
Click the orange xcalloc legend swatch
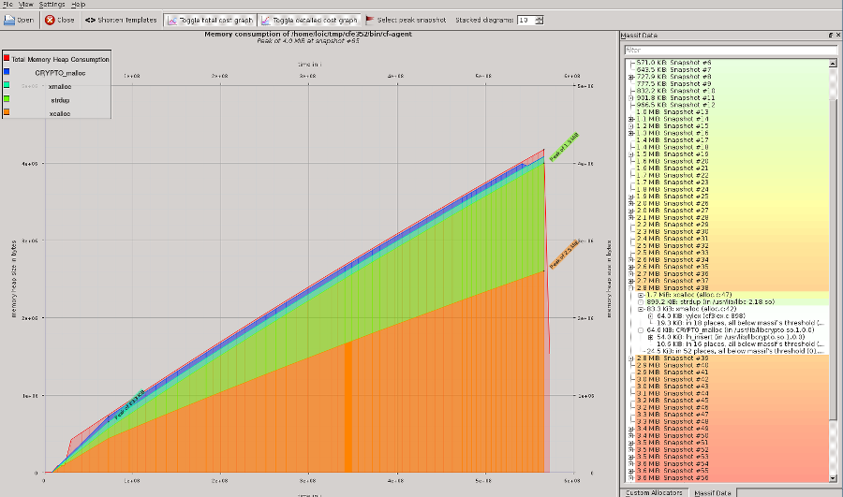tap(7, 113)
